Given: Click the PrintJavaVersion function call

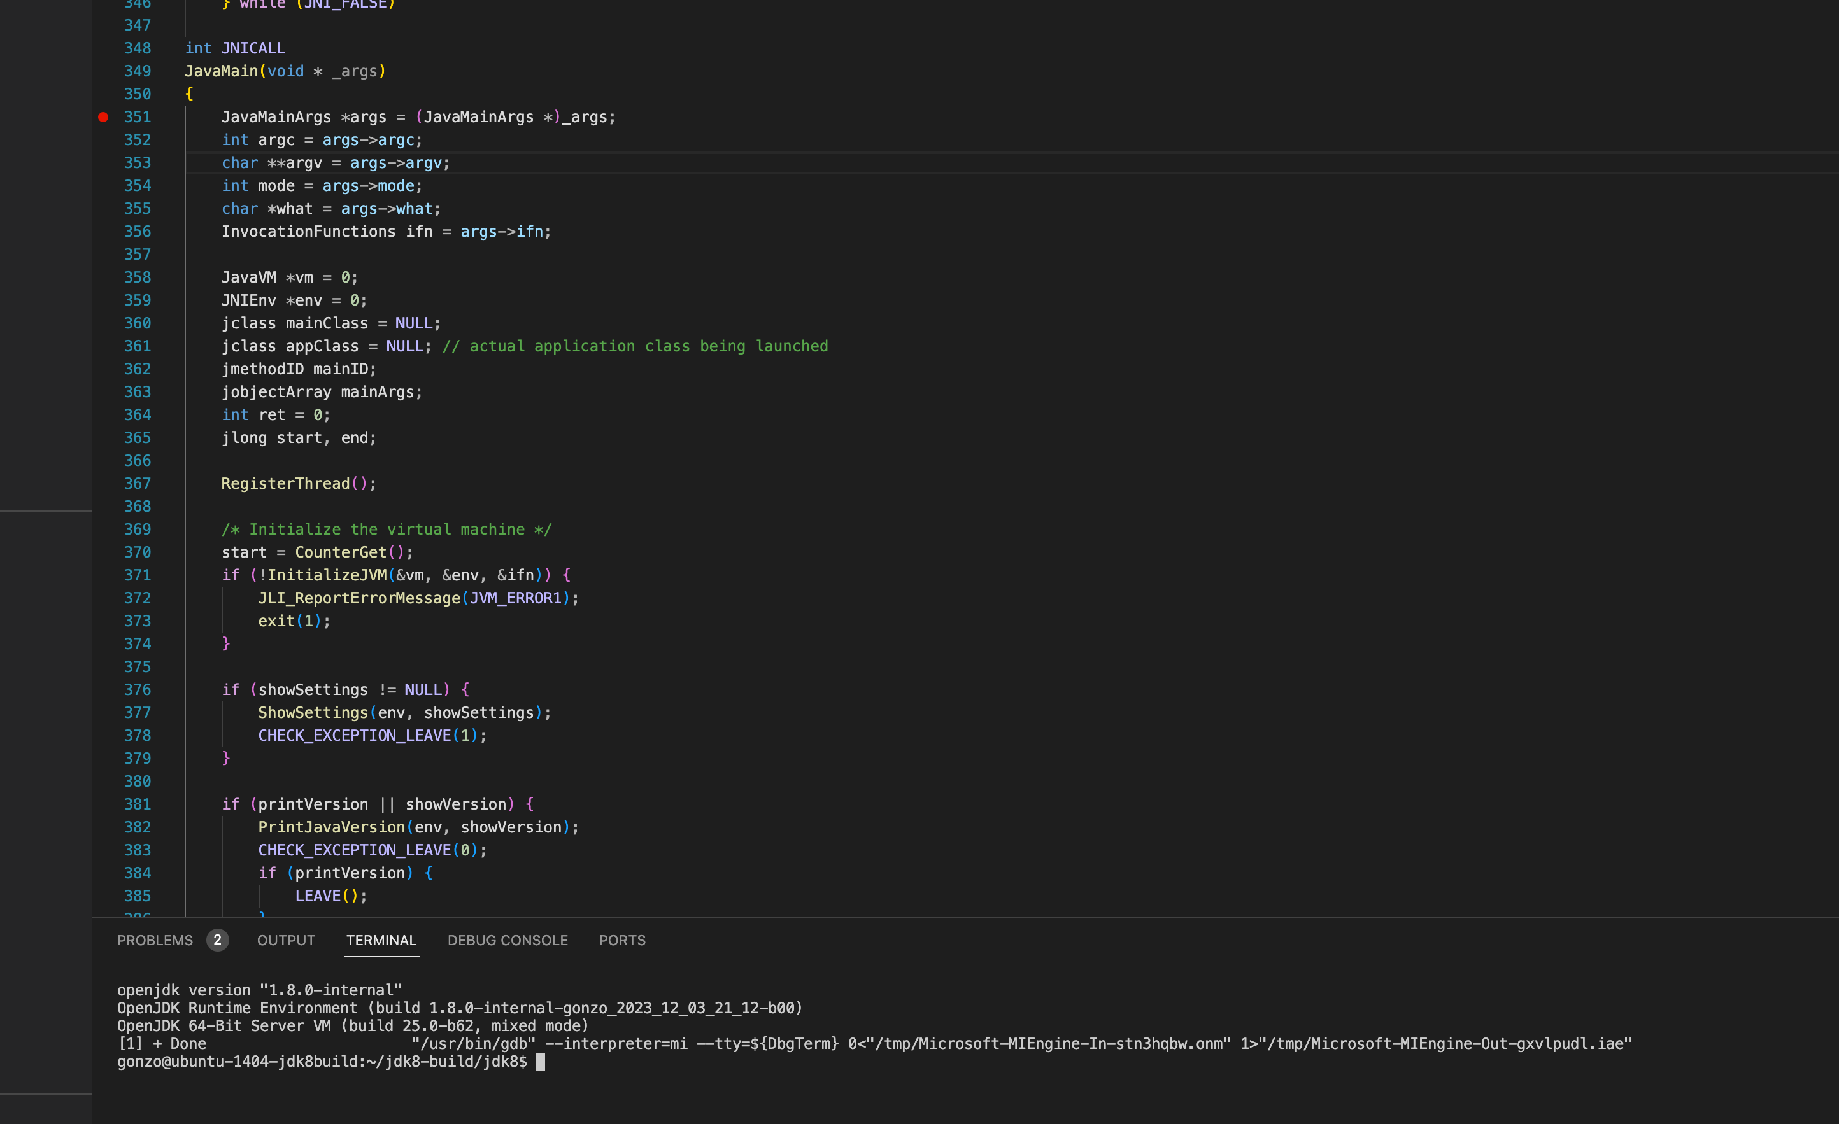Looking at the screenshot, I should point(331,827).
